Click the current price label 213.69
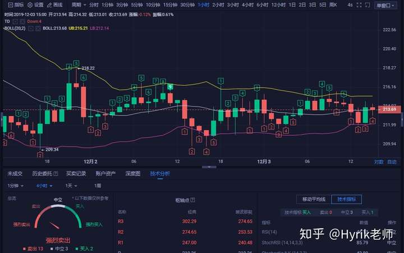404x253 pixels. 389,109
